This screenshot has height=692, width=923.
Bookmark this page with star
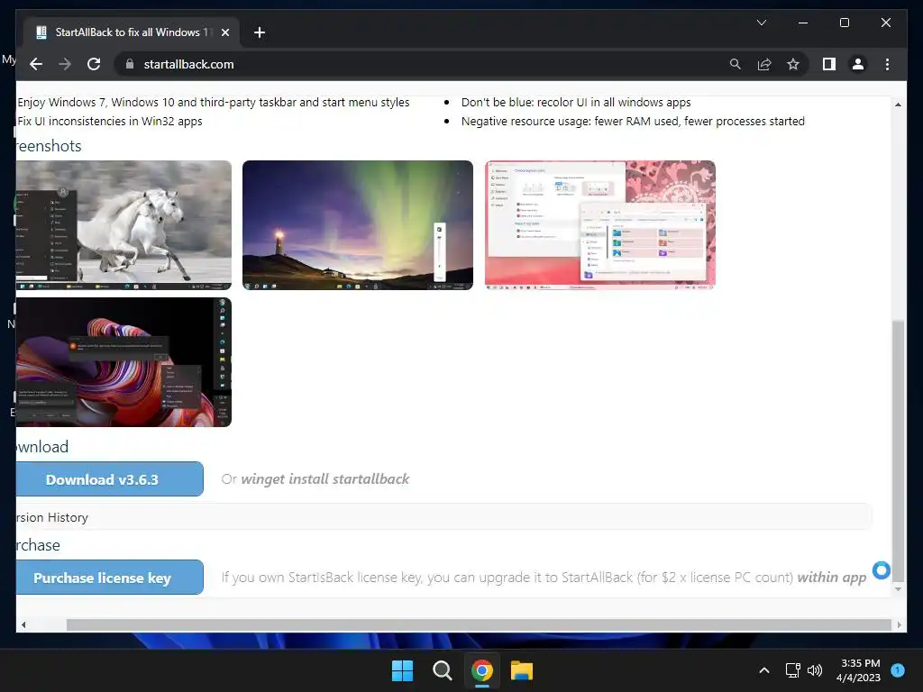[x=793, y=64]
